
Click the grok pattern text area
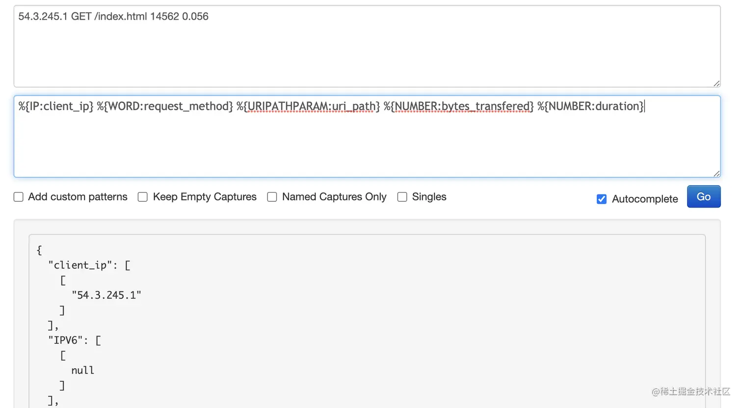coord(367,137)
